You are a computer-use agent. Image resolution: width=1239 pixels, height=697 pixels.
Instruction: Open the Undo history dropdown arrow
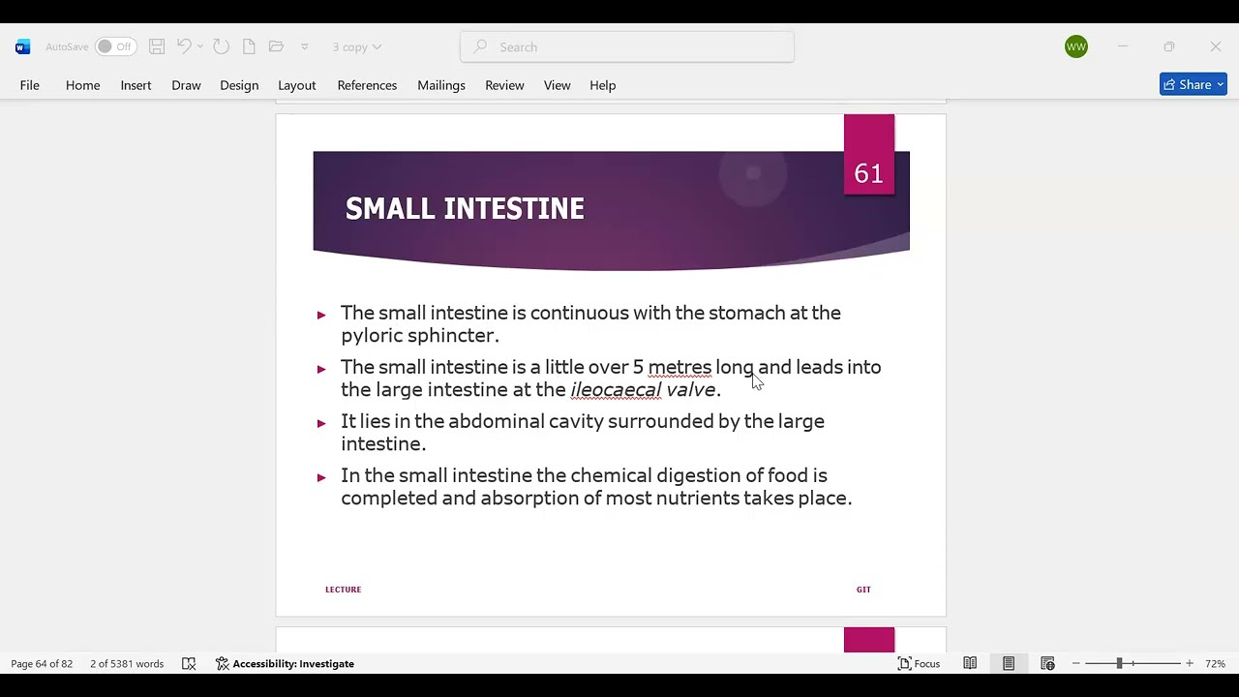coord(200,46)
